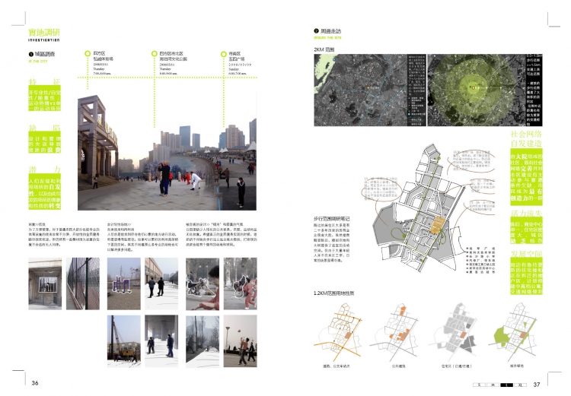Open the construction crane photo
The height and width of the screenshot is (396, 571).
click(x=124, y=341)
